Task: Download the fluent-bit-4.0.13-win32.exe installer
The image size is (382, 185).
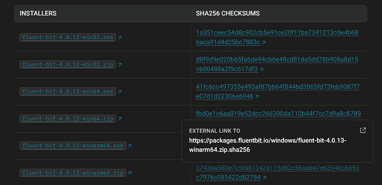Action: point(68,38)
